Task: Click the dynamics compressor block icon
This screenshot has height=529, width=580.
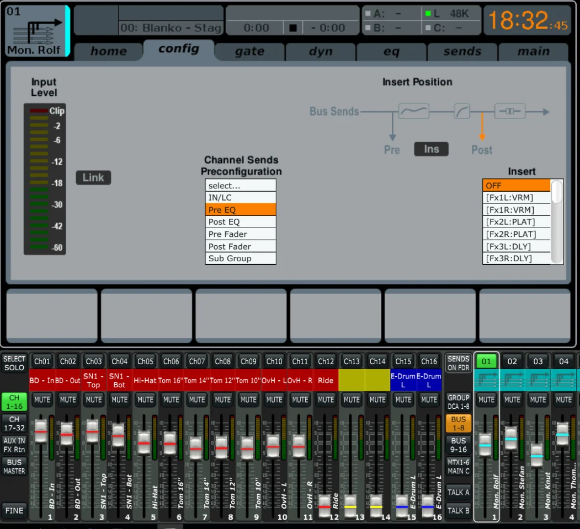Action: (509, 112)
